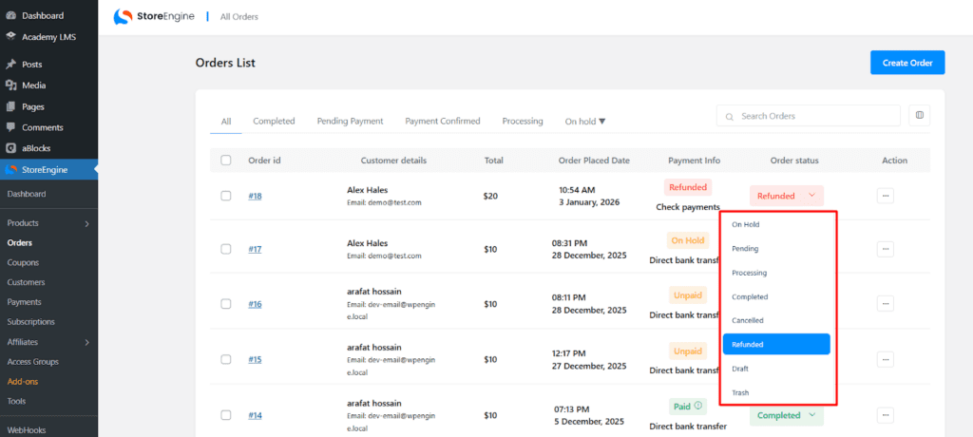Screen dimensions: 973x437
Task: Click the Search Orders input field
Action: click(814, 116)
